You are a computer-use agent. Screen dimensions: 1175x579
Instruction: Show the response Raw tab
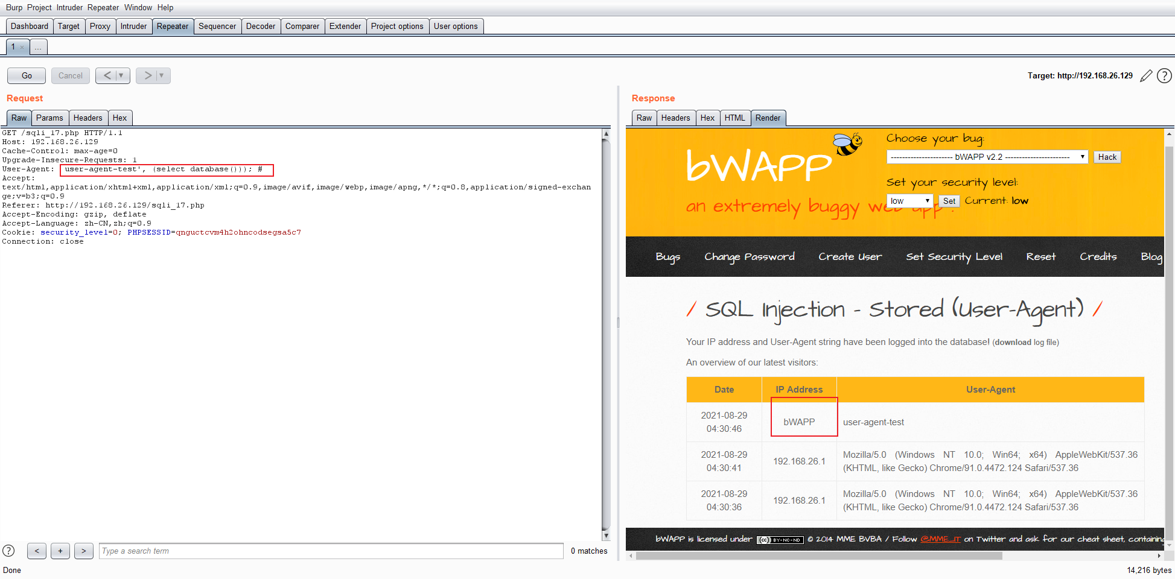644,118
